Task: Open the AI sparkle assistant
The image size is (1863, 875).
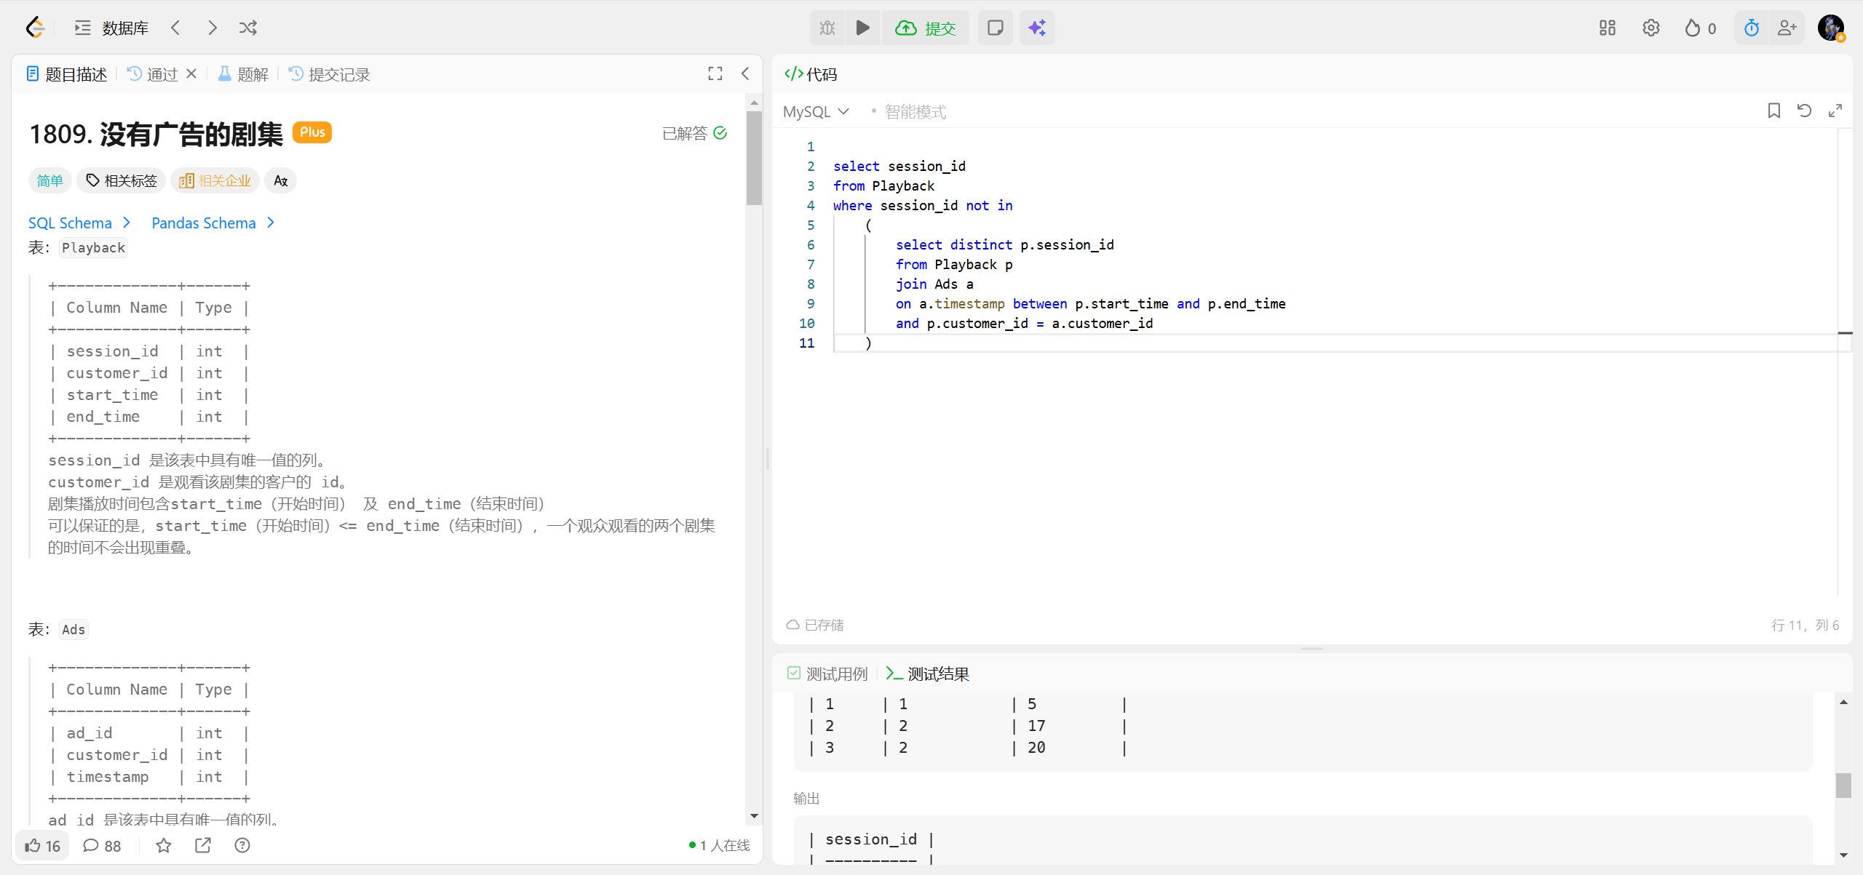Action: [x=1036, y=28]
